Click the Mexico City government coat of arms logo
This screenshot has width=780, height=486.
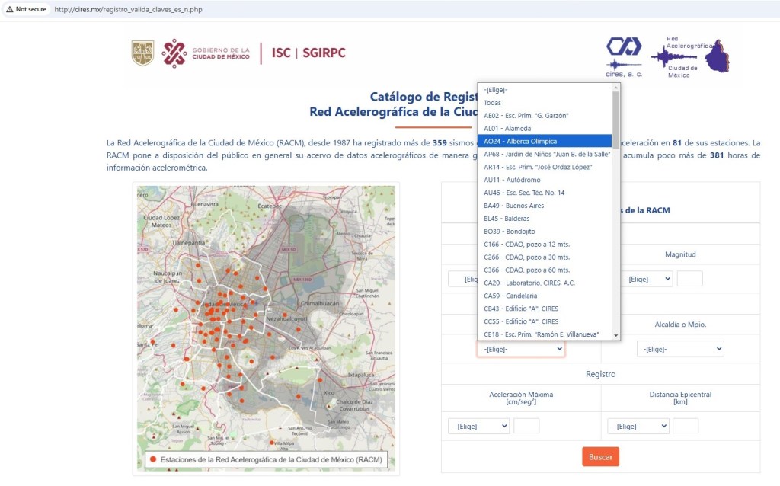click(142, 53)
